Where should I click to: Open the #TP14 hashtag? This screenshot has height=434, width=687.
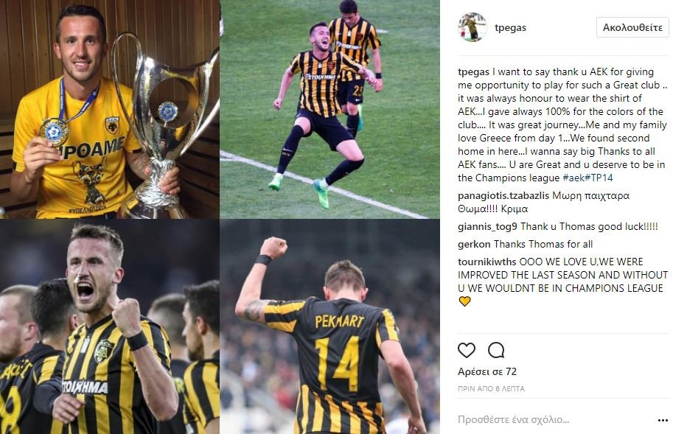599,178
